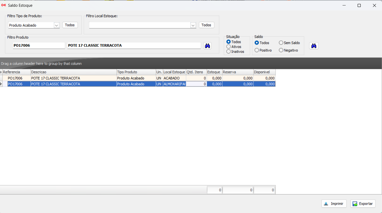The height and width of the screenshot is (213, 382).
Task: Click the Disponivel column header
Action: (x=264, y=72)
